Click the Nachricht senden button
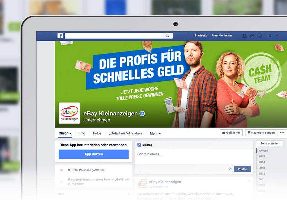This screenshot has height=200, width=287. tap(261, 133)
